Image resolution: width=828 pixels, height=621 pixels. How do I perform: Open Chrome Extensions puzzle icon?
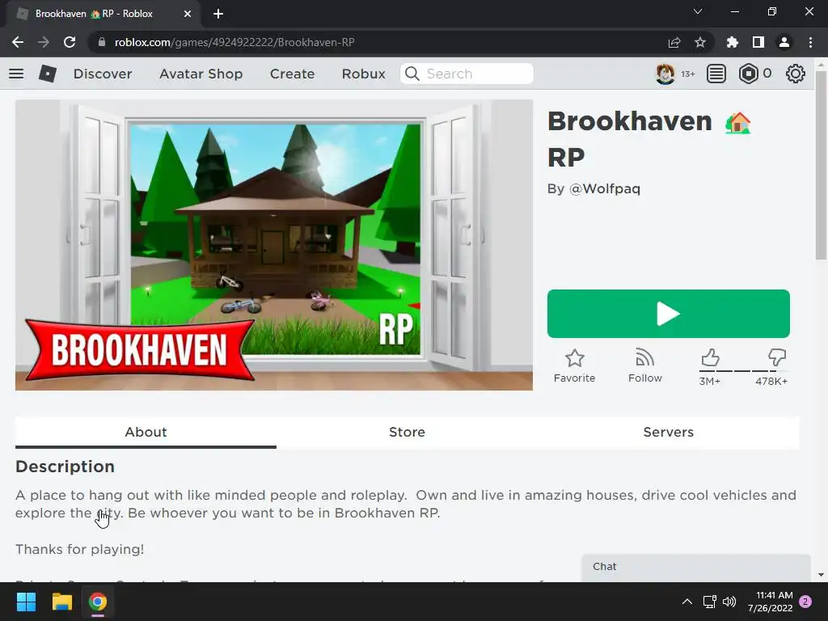732,42
